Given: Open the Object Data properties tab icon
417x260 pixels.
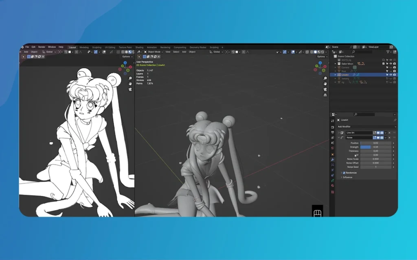Looking at the screenshot, I should 332,180.
